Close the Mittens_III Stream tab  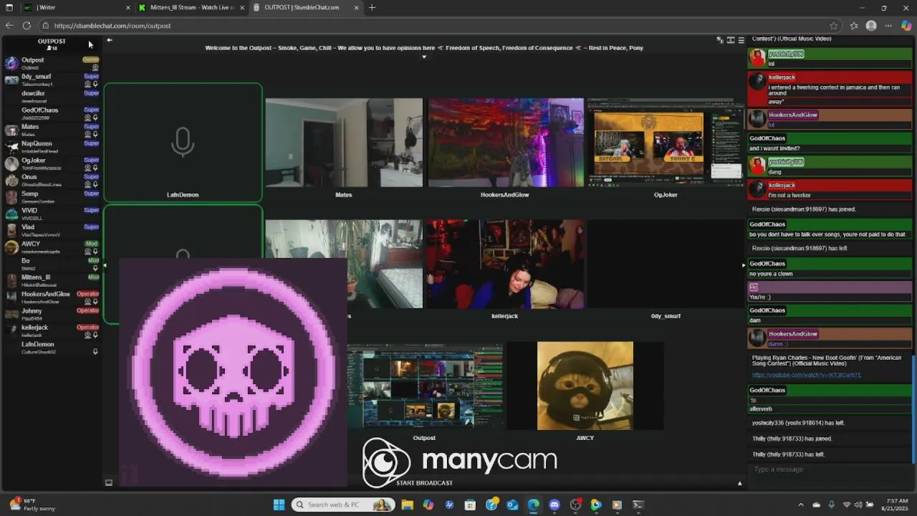pyautogui.click(x=242, y=7)
